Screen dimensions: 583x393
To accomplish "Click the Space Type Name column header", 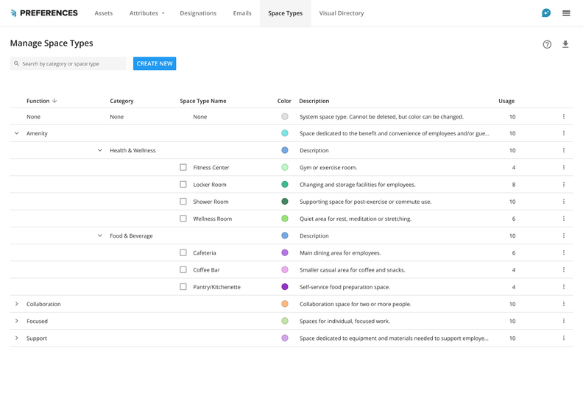I will click(x=203, y=101).
